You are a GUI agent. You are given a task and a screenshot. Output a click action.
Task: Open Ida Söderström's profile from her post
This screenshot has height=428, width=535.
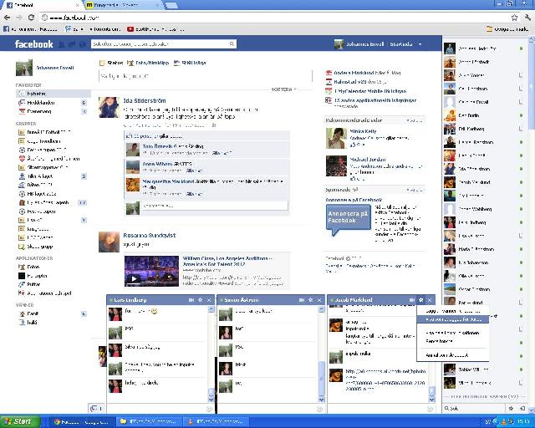(145, 100)
